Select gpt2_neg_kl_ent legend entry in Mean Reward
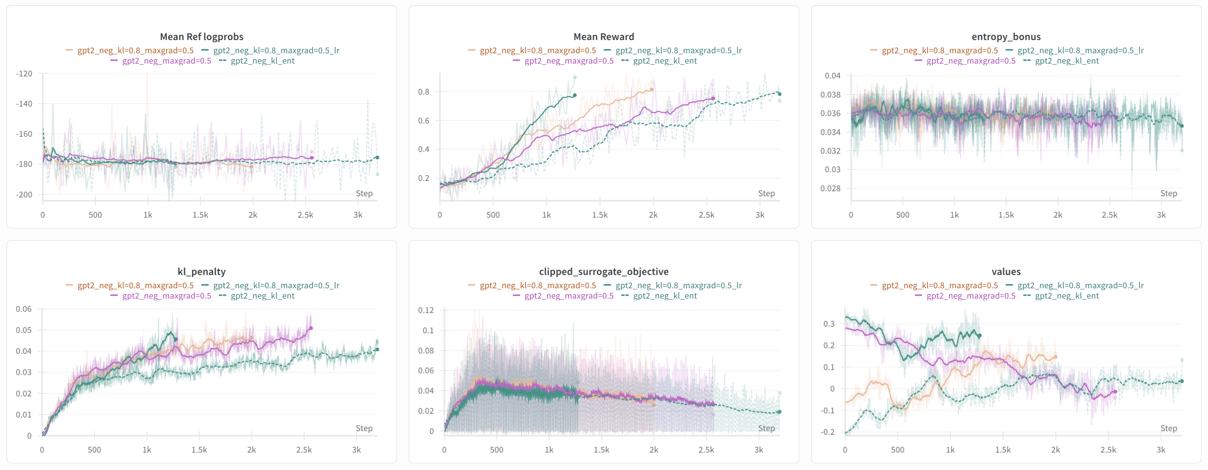The height and width of the screenshot is (470, 1208). click(x=664, y=61)
